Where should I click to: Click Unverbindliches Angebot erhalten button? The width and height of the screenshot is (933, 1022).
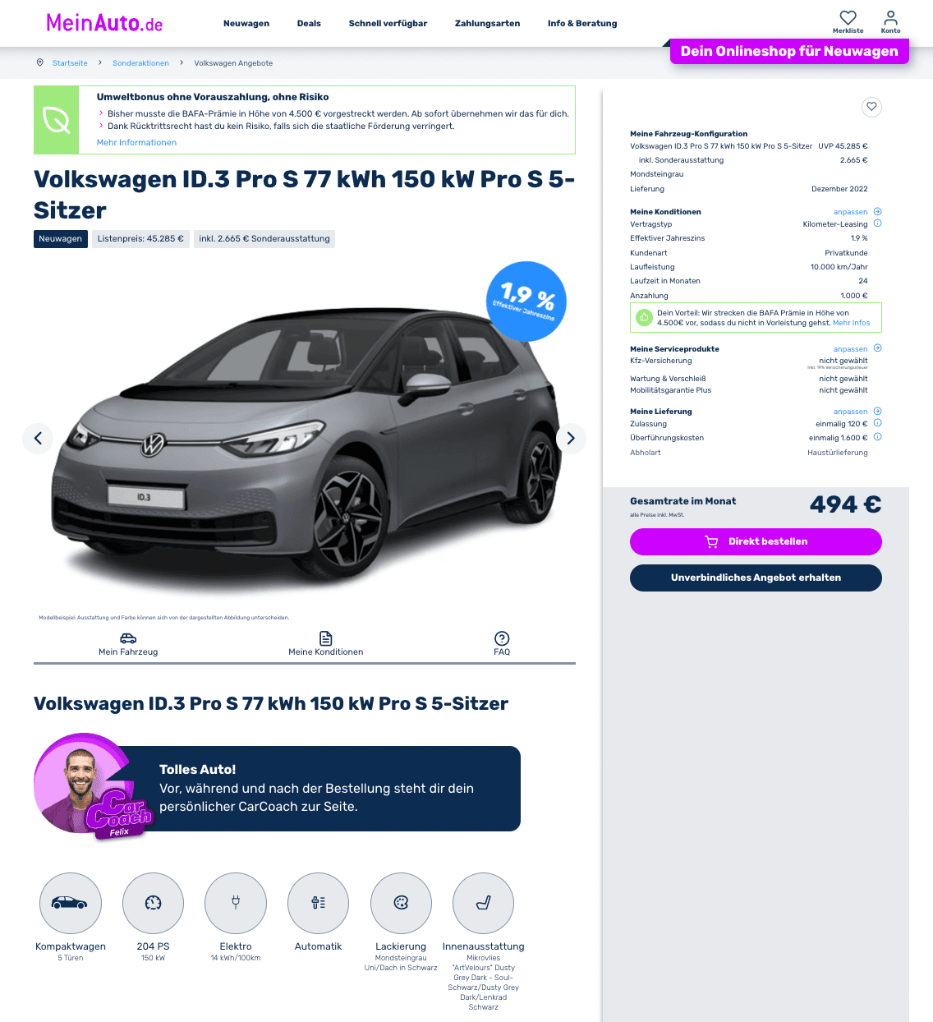tap(756, 578)
